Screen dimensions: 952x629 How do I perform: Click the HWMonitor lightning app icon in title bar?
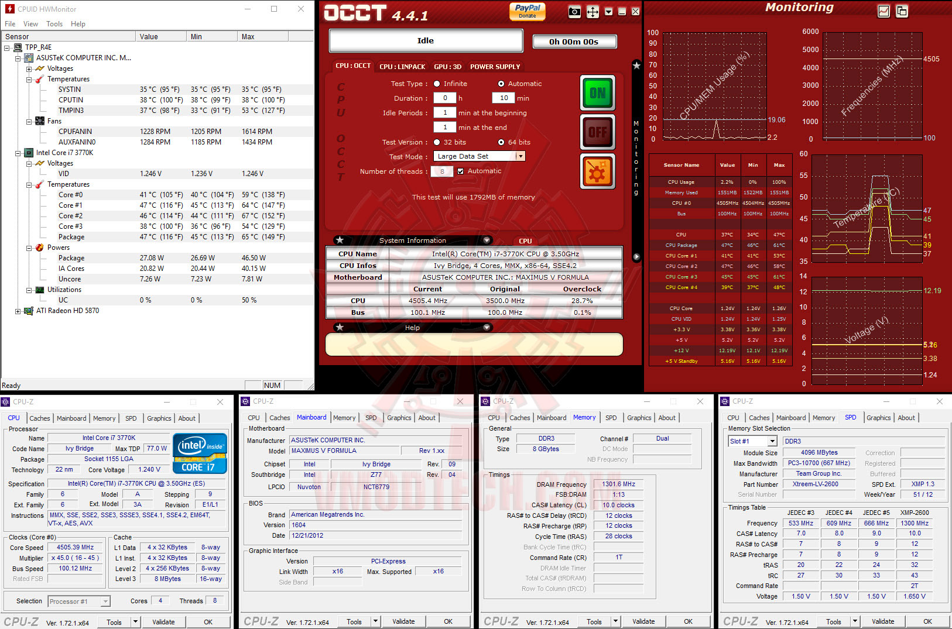click(x=9, y=9)
